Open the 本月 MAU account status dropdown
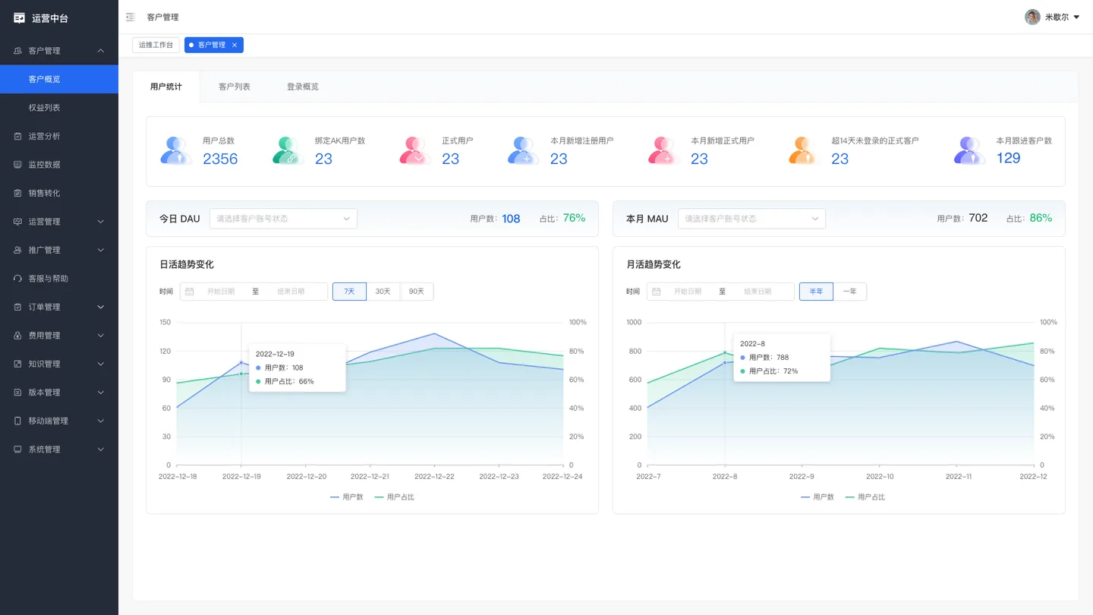Viewport: 1093px width, 615px height. [751, 219]
